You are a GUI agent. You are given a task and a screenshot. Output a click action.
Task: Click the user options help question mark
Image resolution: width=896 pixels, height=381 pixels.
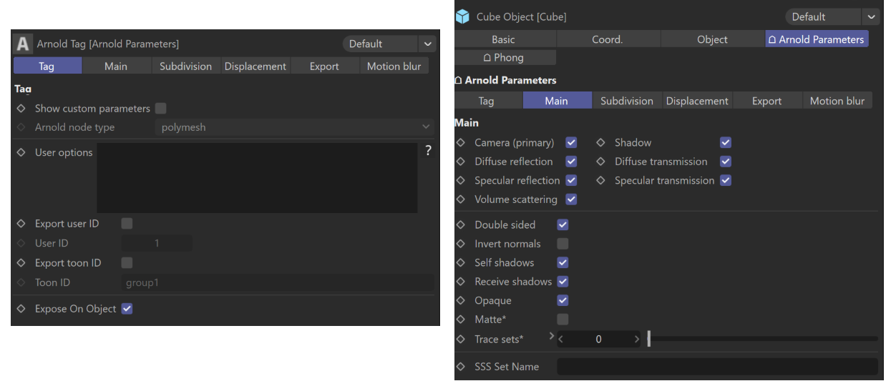pos(428,151)
